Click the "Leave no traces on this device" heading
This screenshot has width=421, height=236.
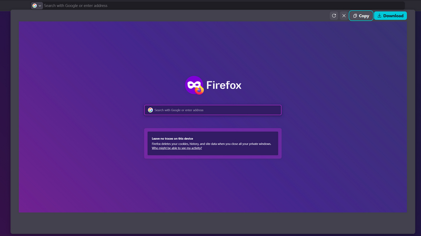click(173, 139)
